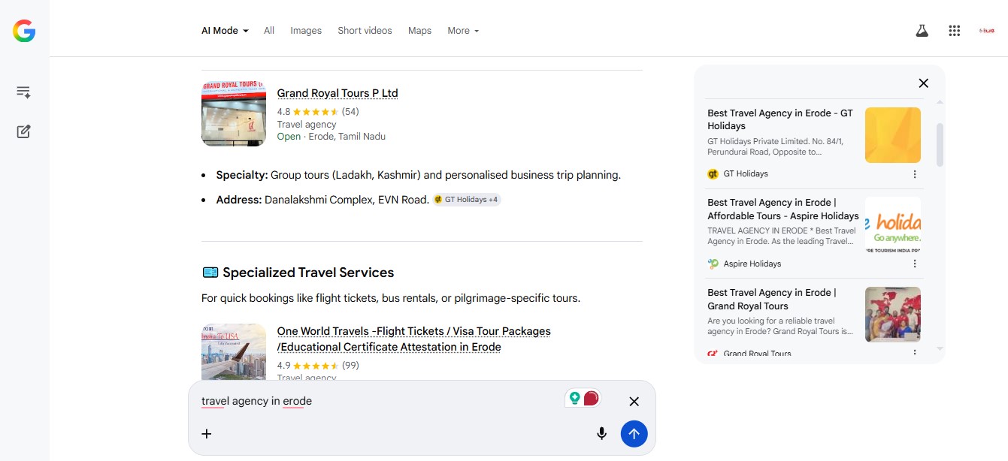Click the One World Travels thumbnail image
This screenshot has height=461, width=1008.
coord(234,352)
